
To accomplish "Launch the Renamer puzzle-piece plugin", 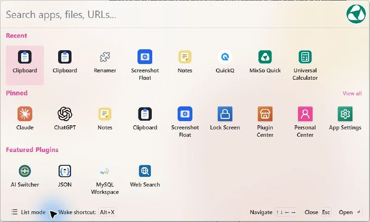I will [x=105, y=62].
